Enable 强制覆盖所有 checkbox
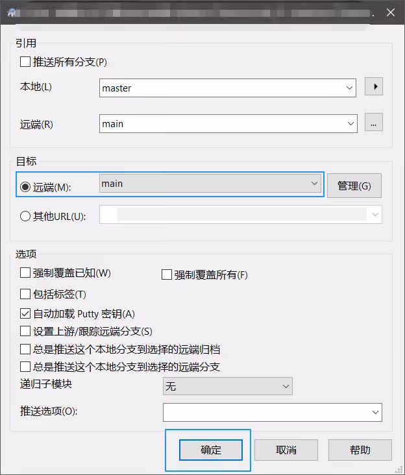The image size is (405, 475). (x=167, y=274)
